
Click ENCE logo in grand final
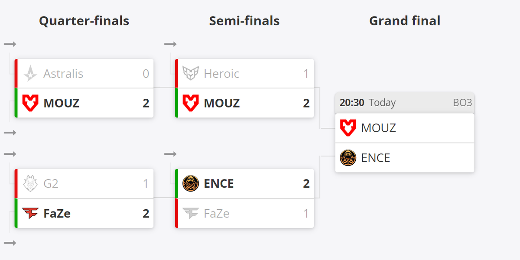(x=348, y=158)
